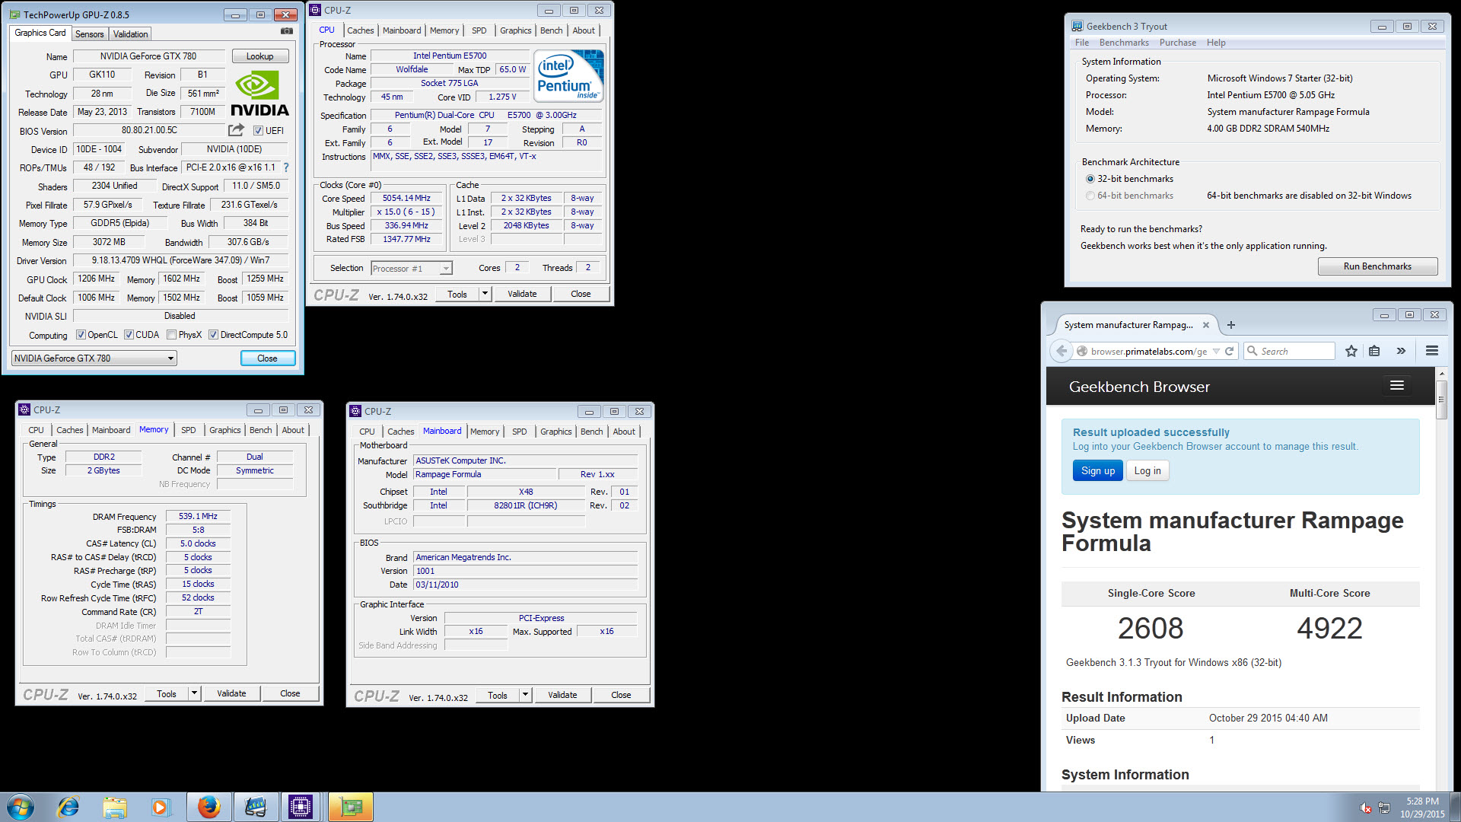The height and width of the screenshot is (822, 1461).
Task: Open Geekbench Browser navigation hamburger menu
Action: click(1397, 386)
